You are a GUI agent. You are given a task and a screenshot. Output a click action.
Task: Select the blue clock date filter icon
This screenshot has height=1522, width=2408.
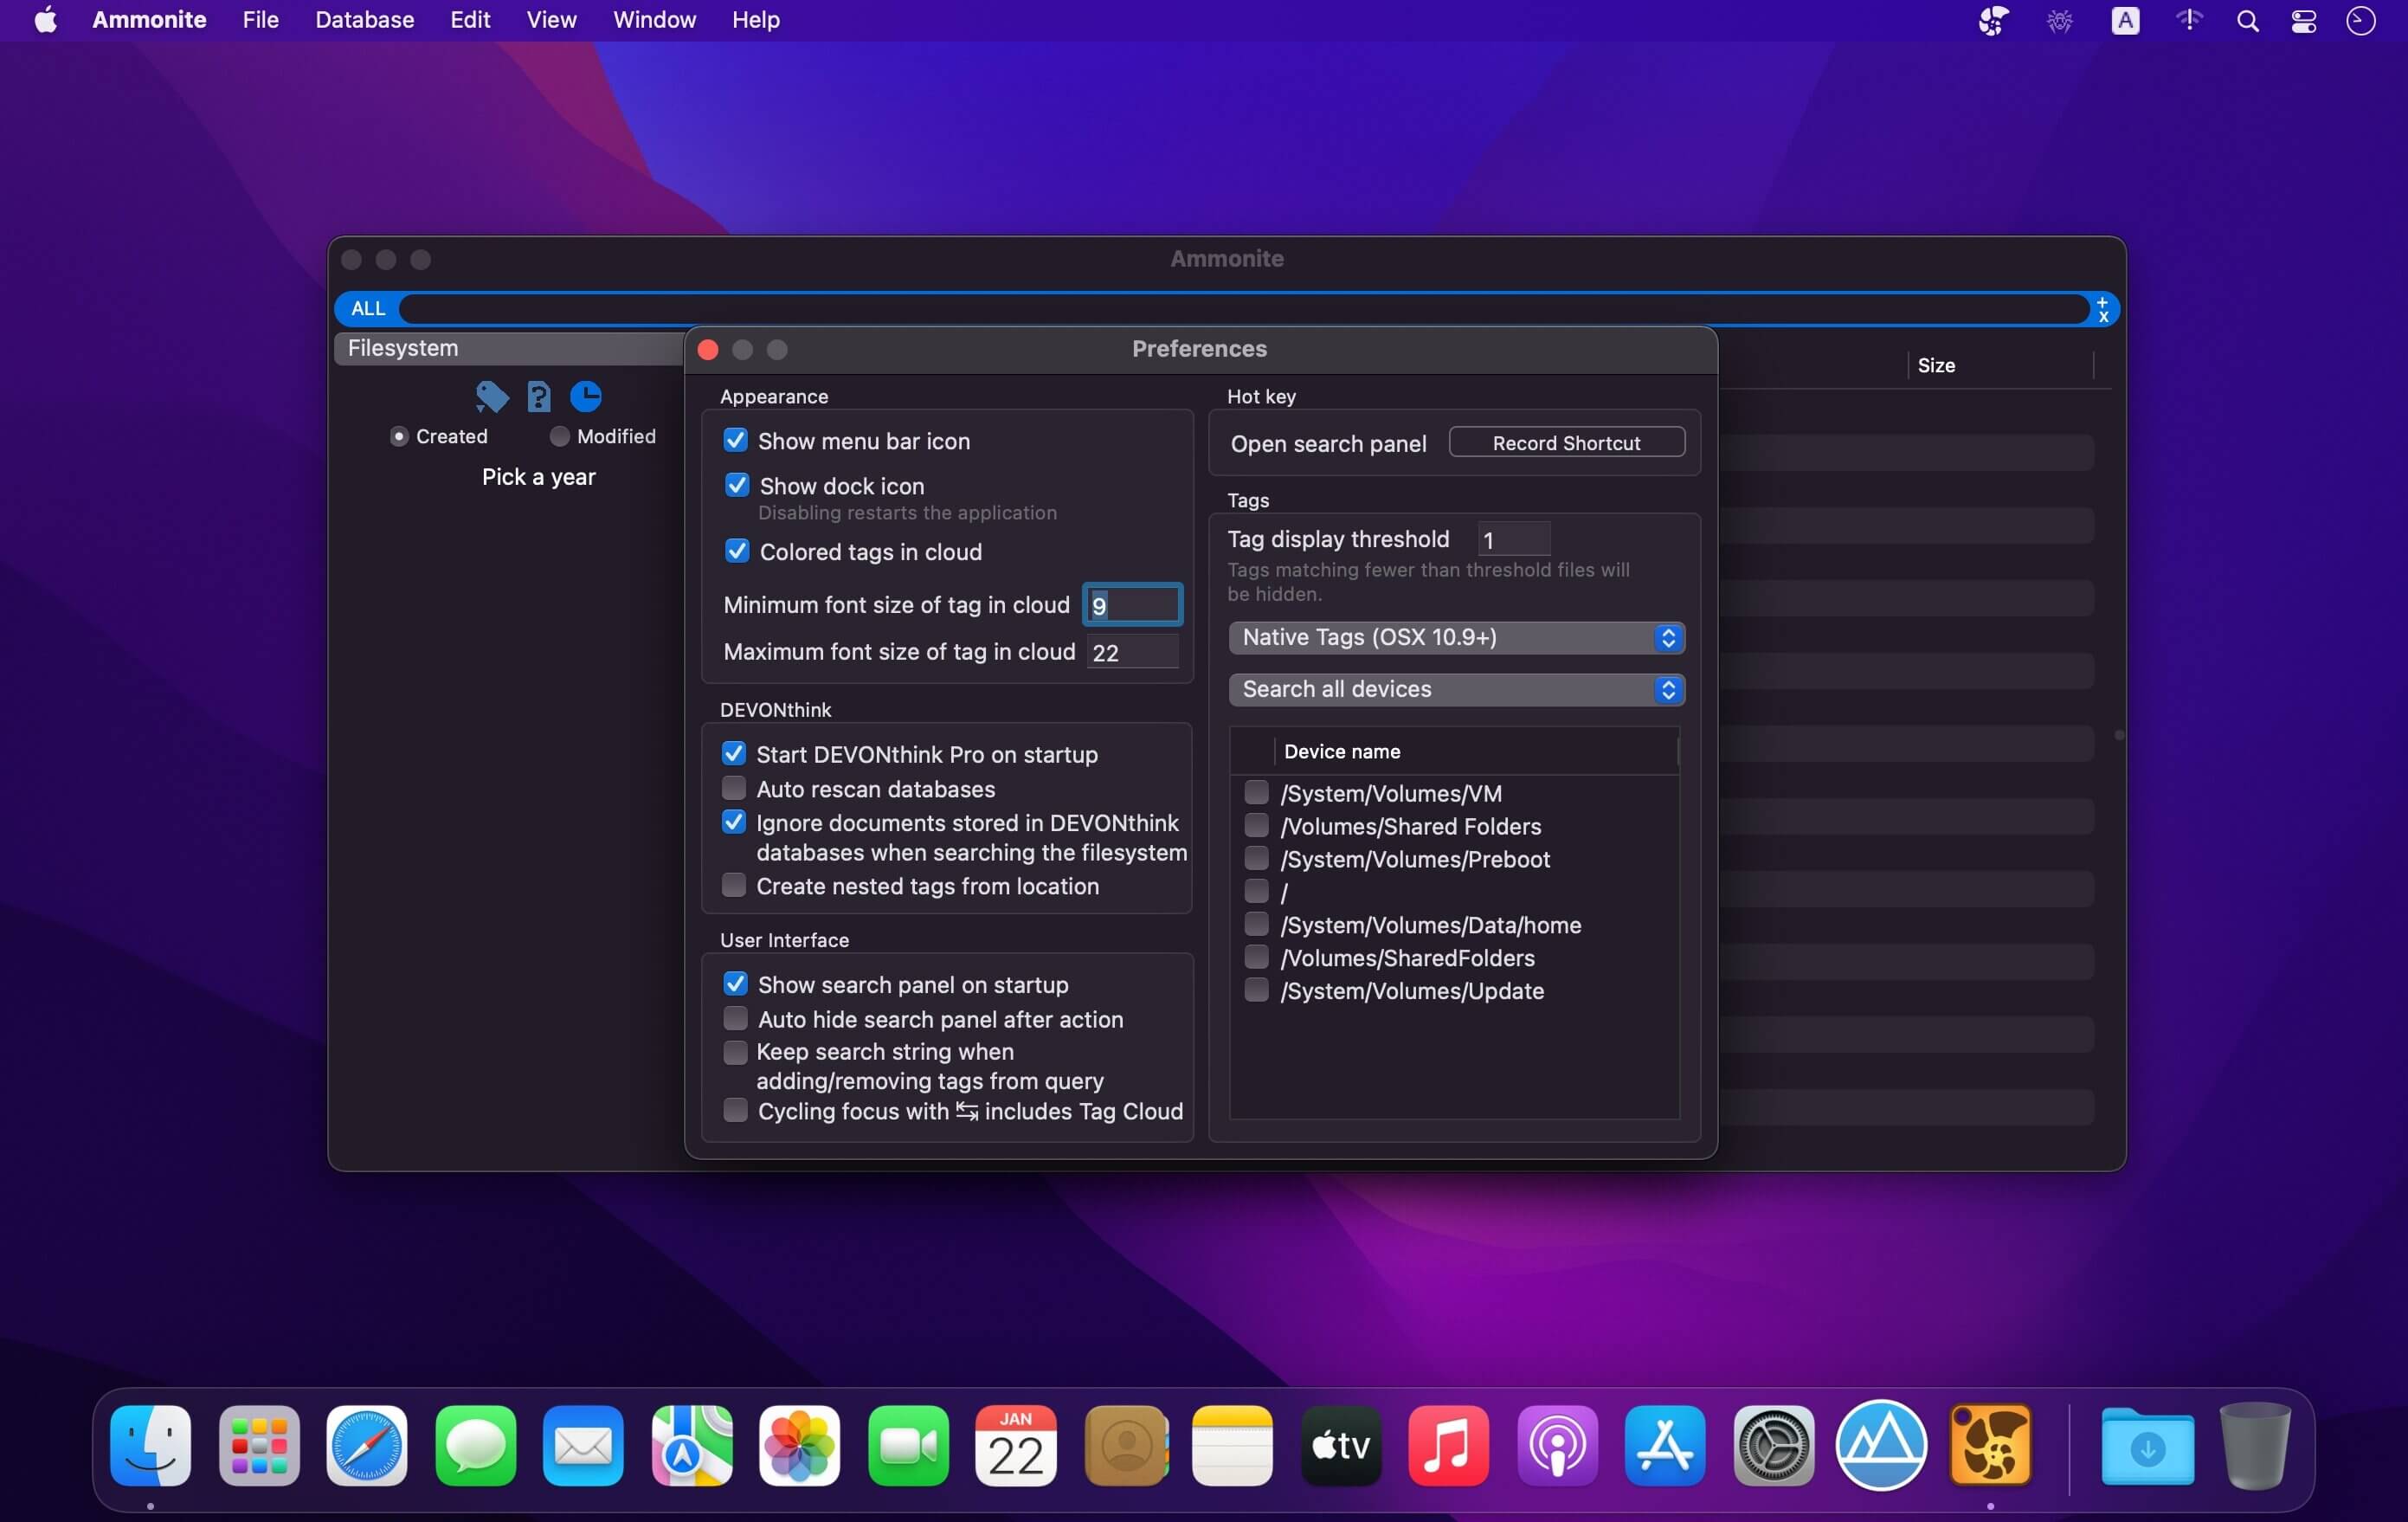pyautogui.click(x=586, y=397)
